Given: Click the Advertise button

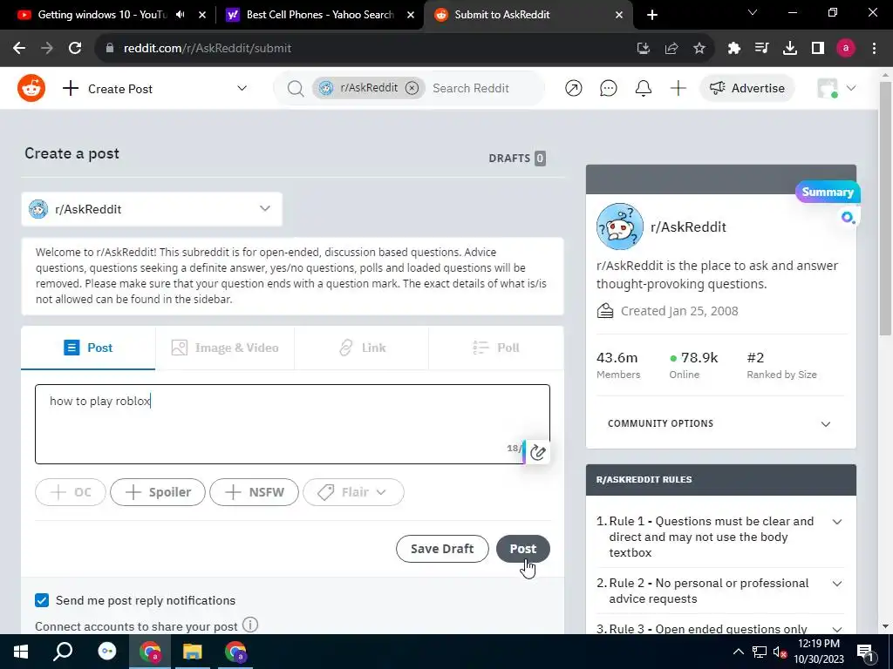Looking at the screenshot, I should (x=746, y=88).
